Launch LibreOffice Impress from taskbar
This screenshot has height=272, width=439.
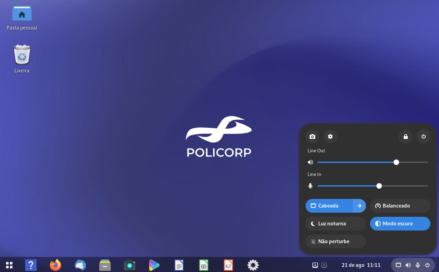pos(228,265)
